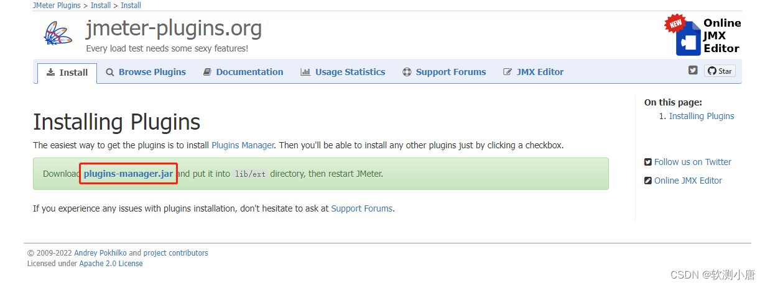Click edit icon beside Online JMX Editor link
The image size is (765, 286).
(x=648, y=181)
